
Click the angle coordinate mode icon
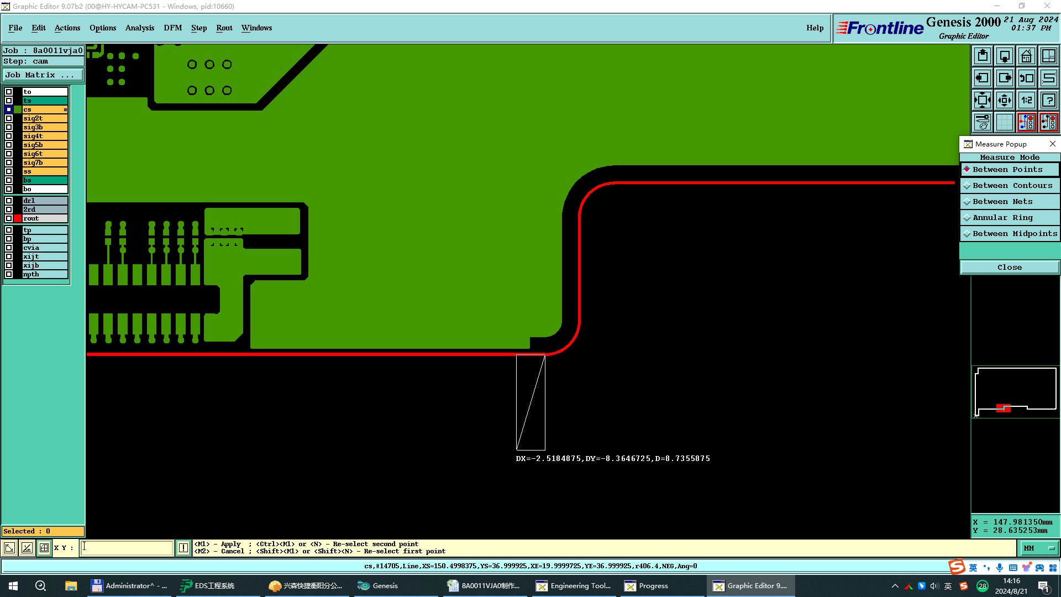[27, 548]
